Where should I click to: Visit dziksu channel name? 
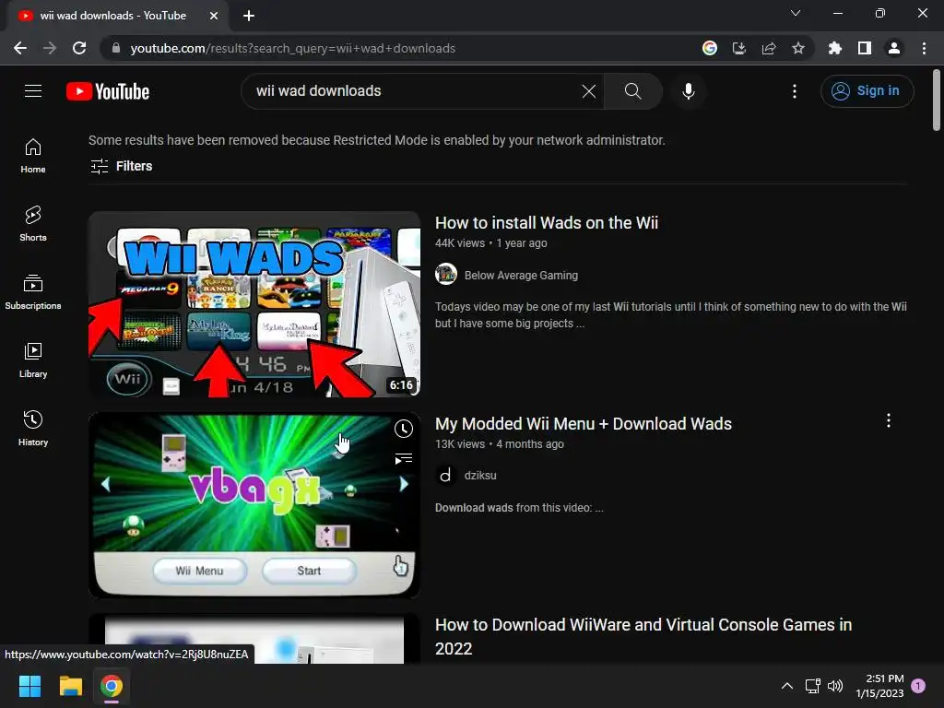[480, 476]
